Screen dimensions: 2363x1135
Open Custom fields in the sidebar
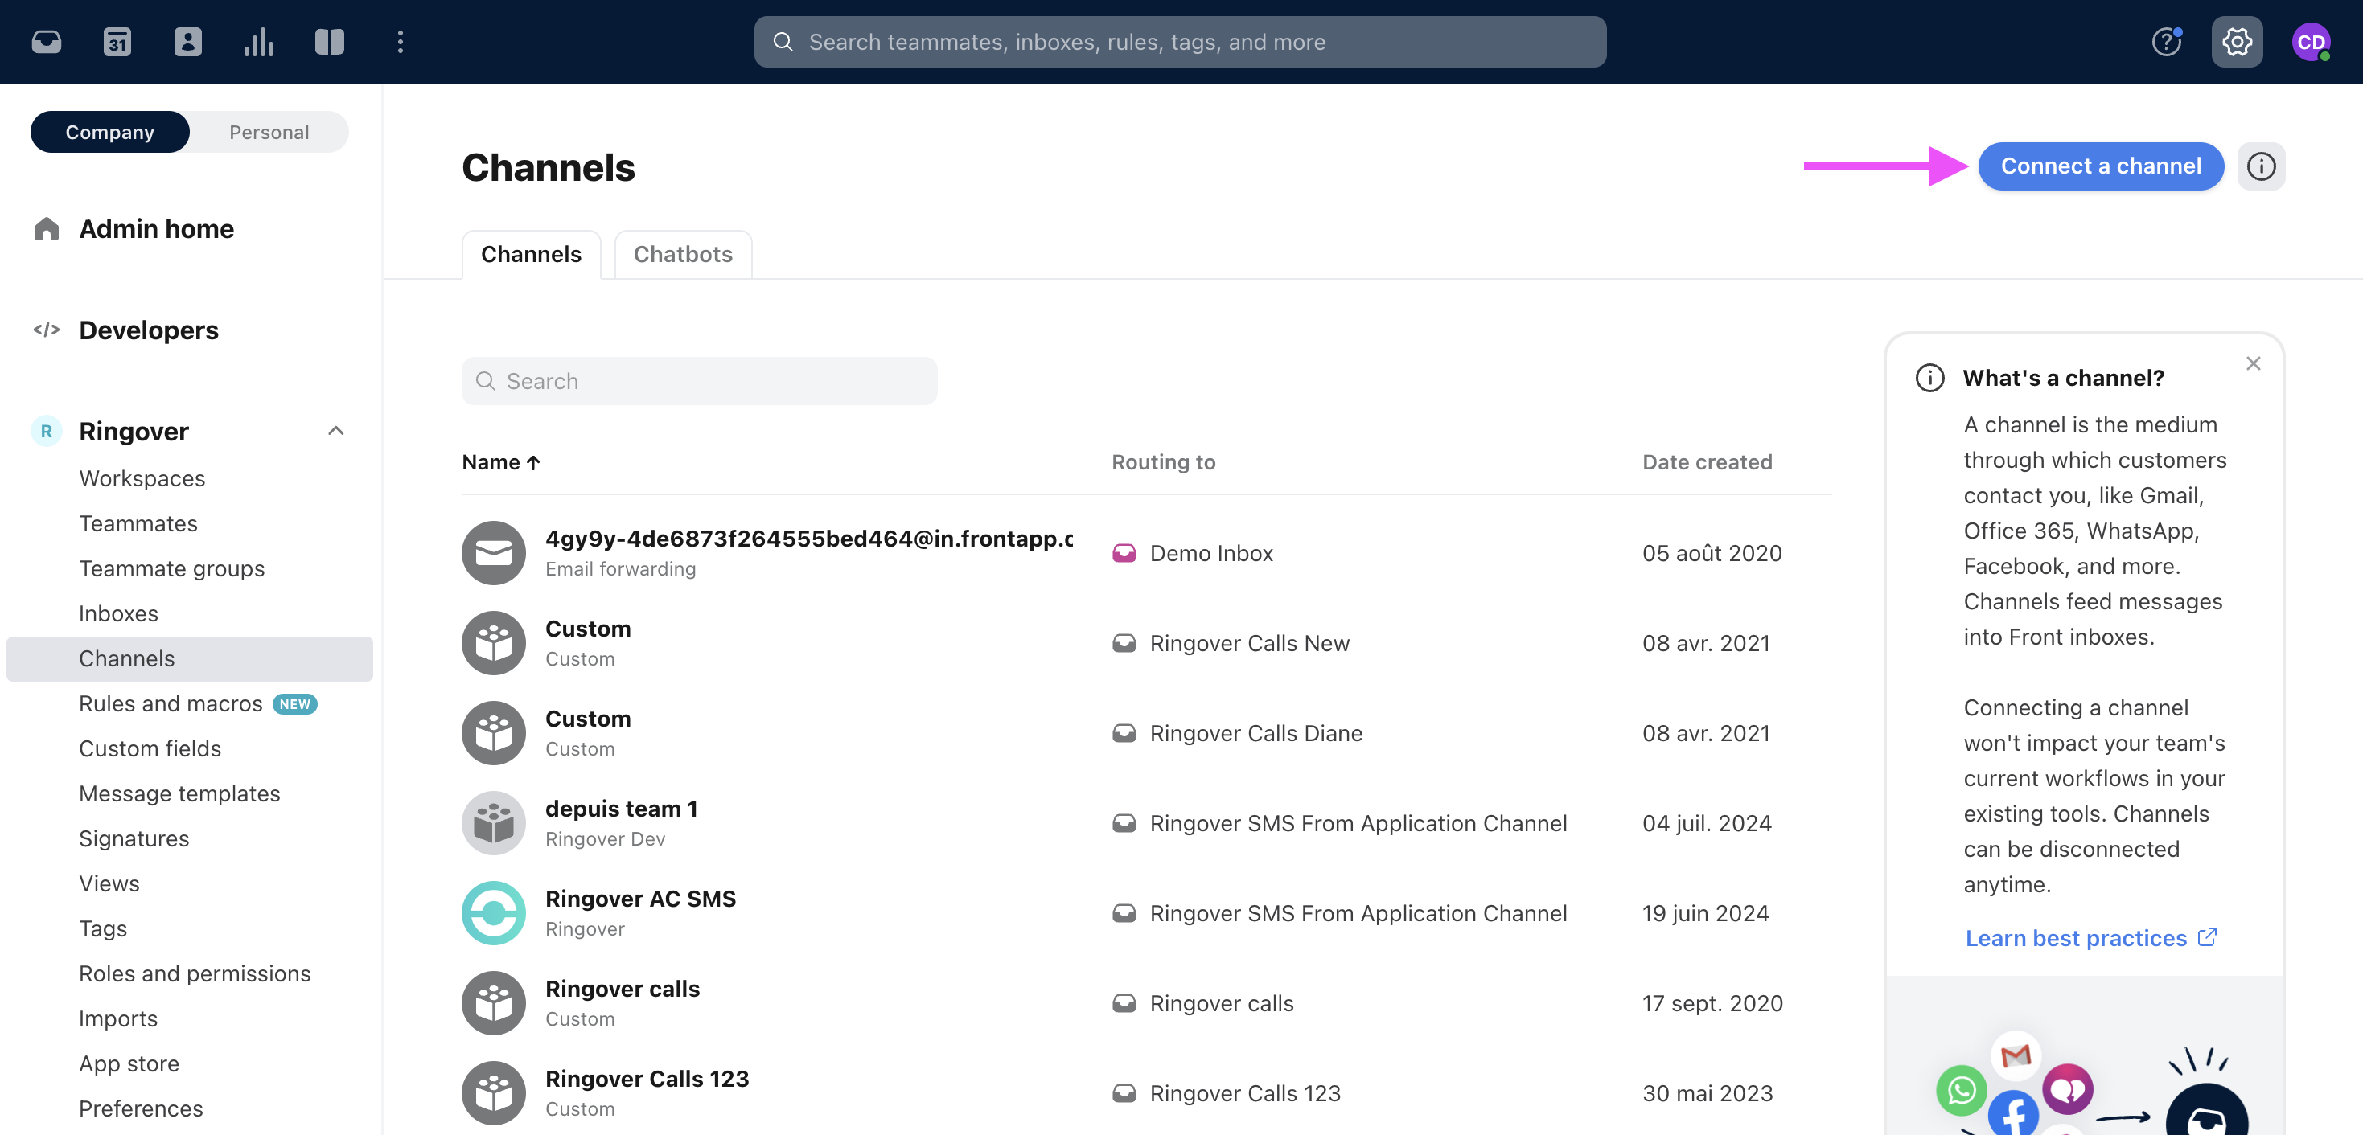coord(150,748)
